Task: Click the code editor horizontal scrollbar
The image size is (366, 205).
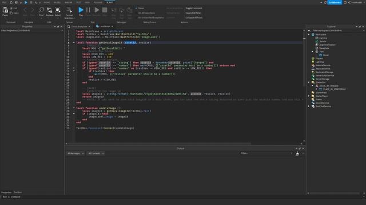Action: 160,143
